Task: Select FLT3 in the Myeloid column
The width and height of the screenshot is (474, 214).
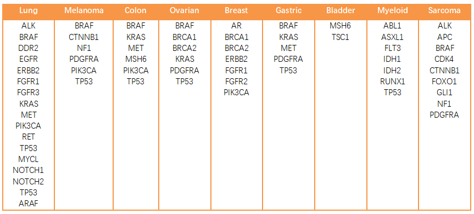Action: point(393,48)
